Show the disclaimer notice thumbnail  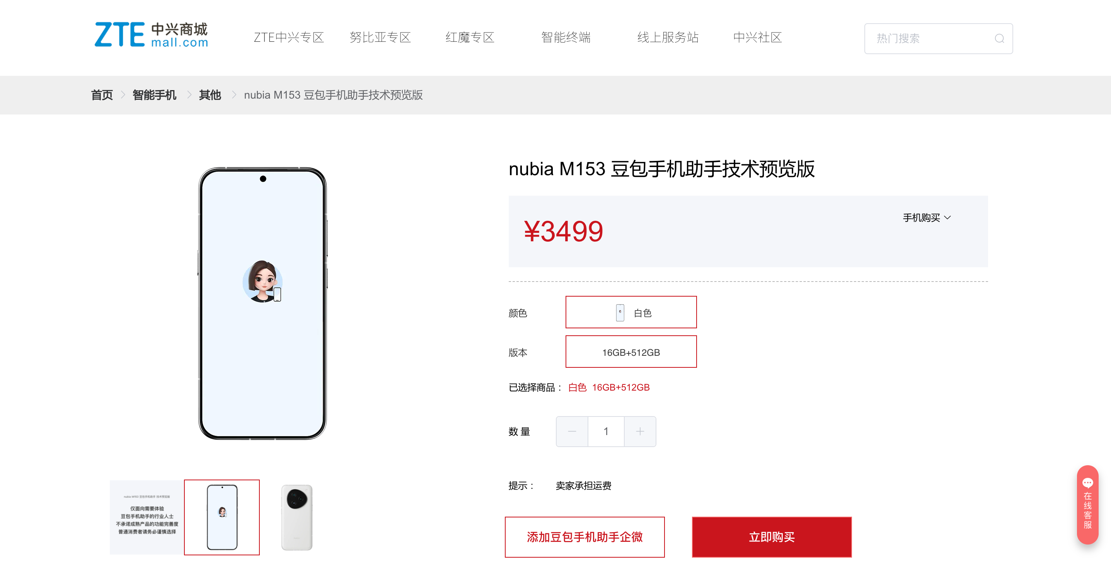[x=147, y=517]
